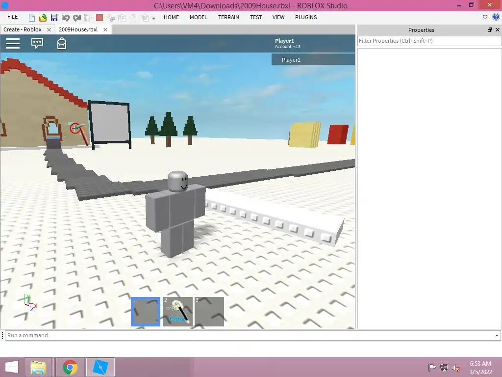Open the in-game hamburger menu
Image resolution: width=502 pixels, height=377 pixels.
(x=13, y=44)
